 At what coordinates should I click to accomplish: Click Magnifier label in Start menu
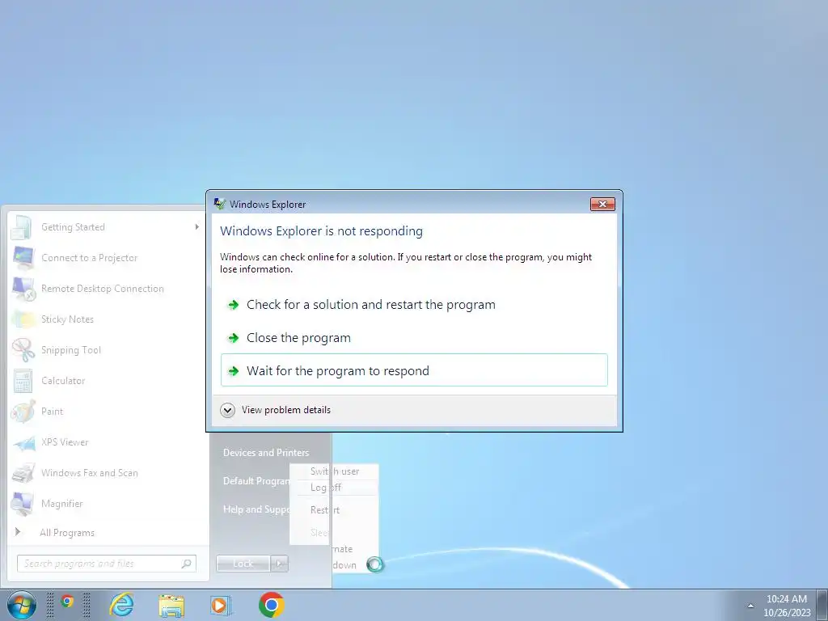61,504
